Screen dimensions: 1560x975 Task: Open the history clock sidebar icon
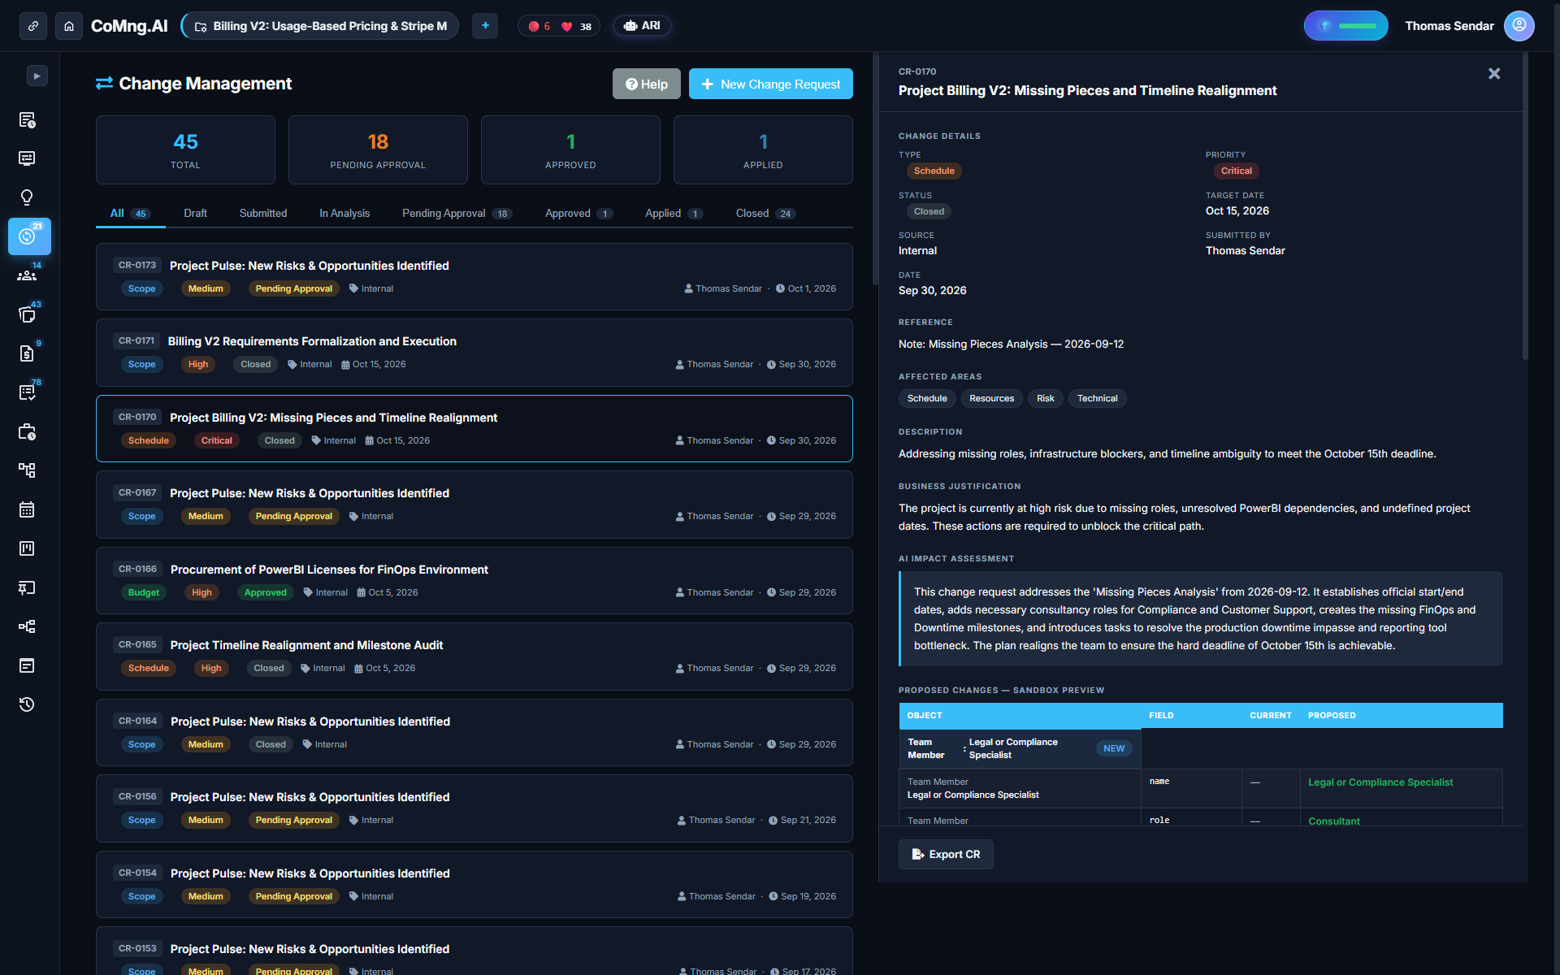(x=27, y=704)
